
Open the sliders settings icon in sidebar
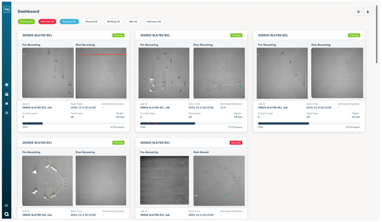[x=6, y=112]
